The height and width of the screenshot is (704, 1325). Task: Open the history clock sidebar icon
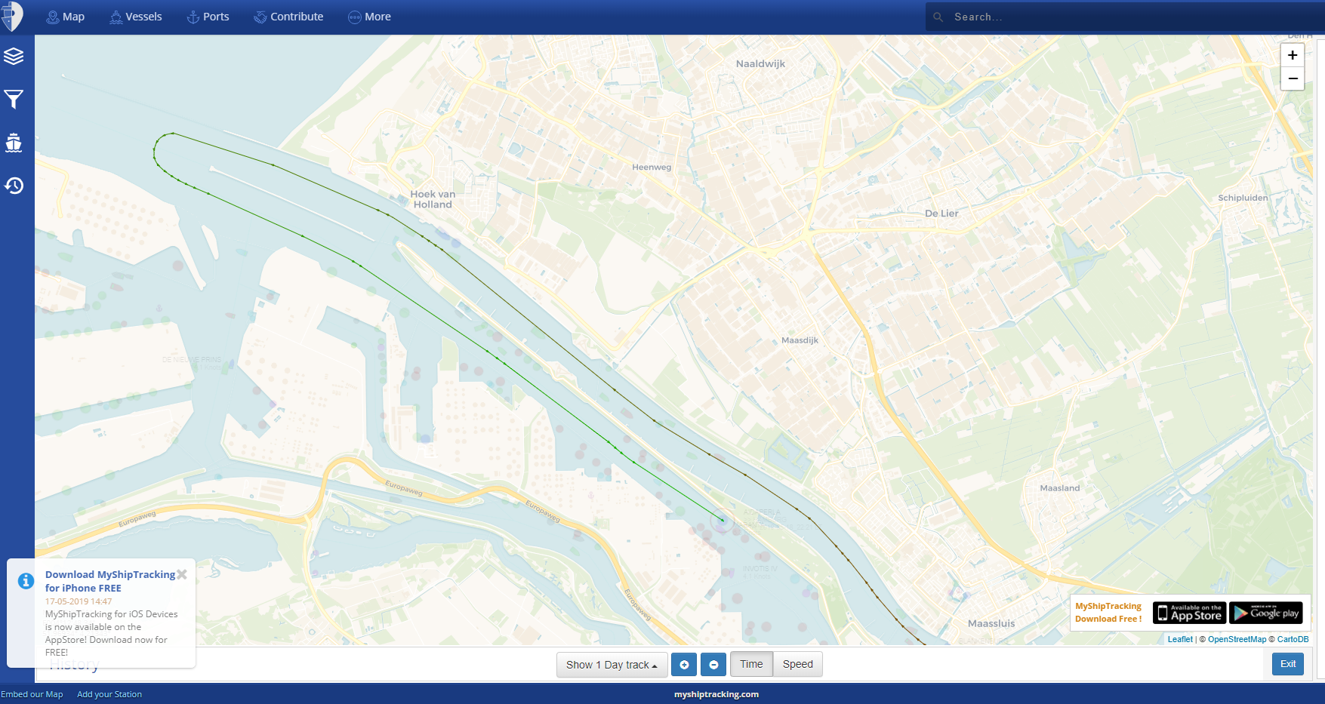coord(14,186)
